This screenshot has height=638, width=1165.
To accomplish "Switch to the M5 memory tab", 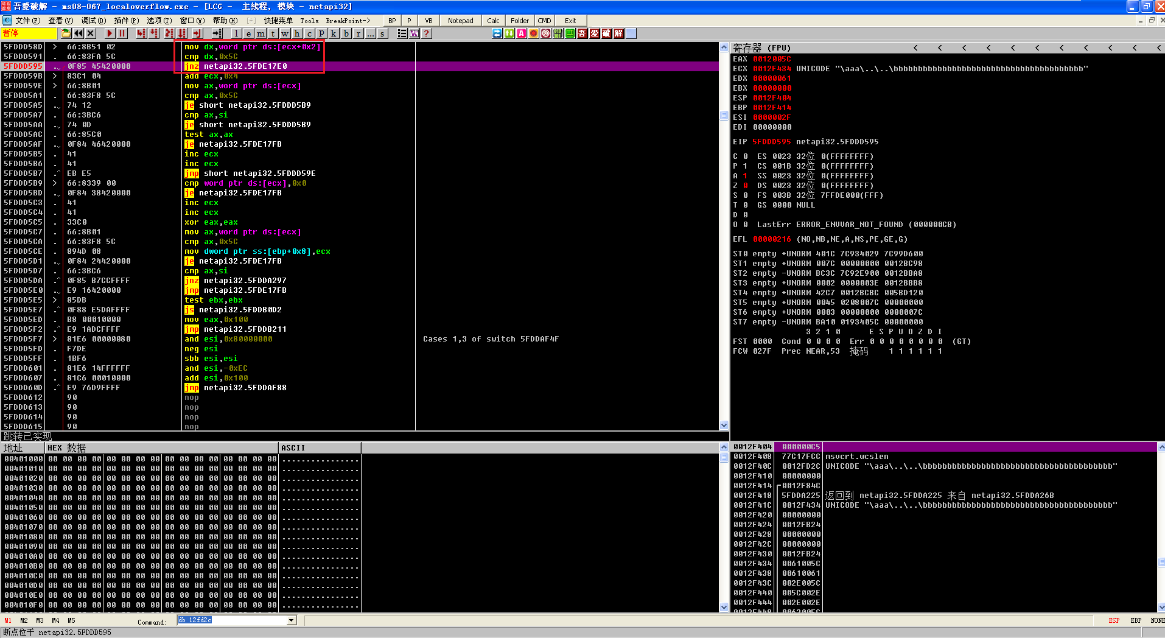I will [x=71, y=620].
